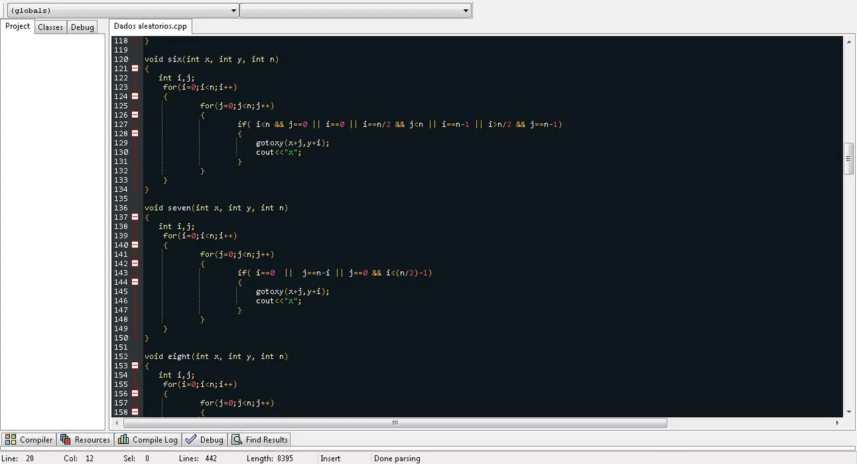Click the 'Insert' mode status indicator
This screenshot has height=464, width=857.
coord(330,459)
